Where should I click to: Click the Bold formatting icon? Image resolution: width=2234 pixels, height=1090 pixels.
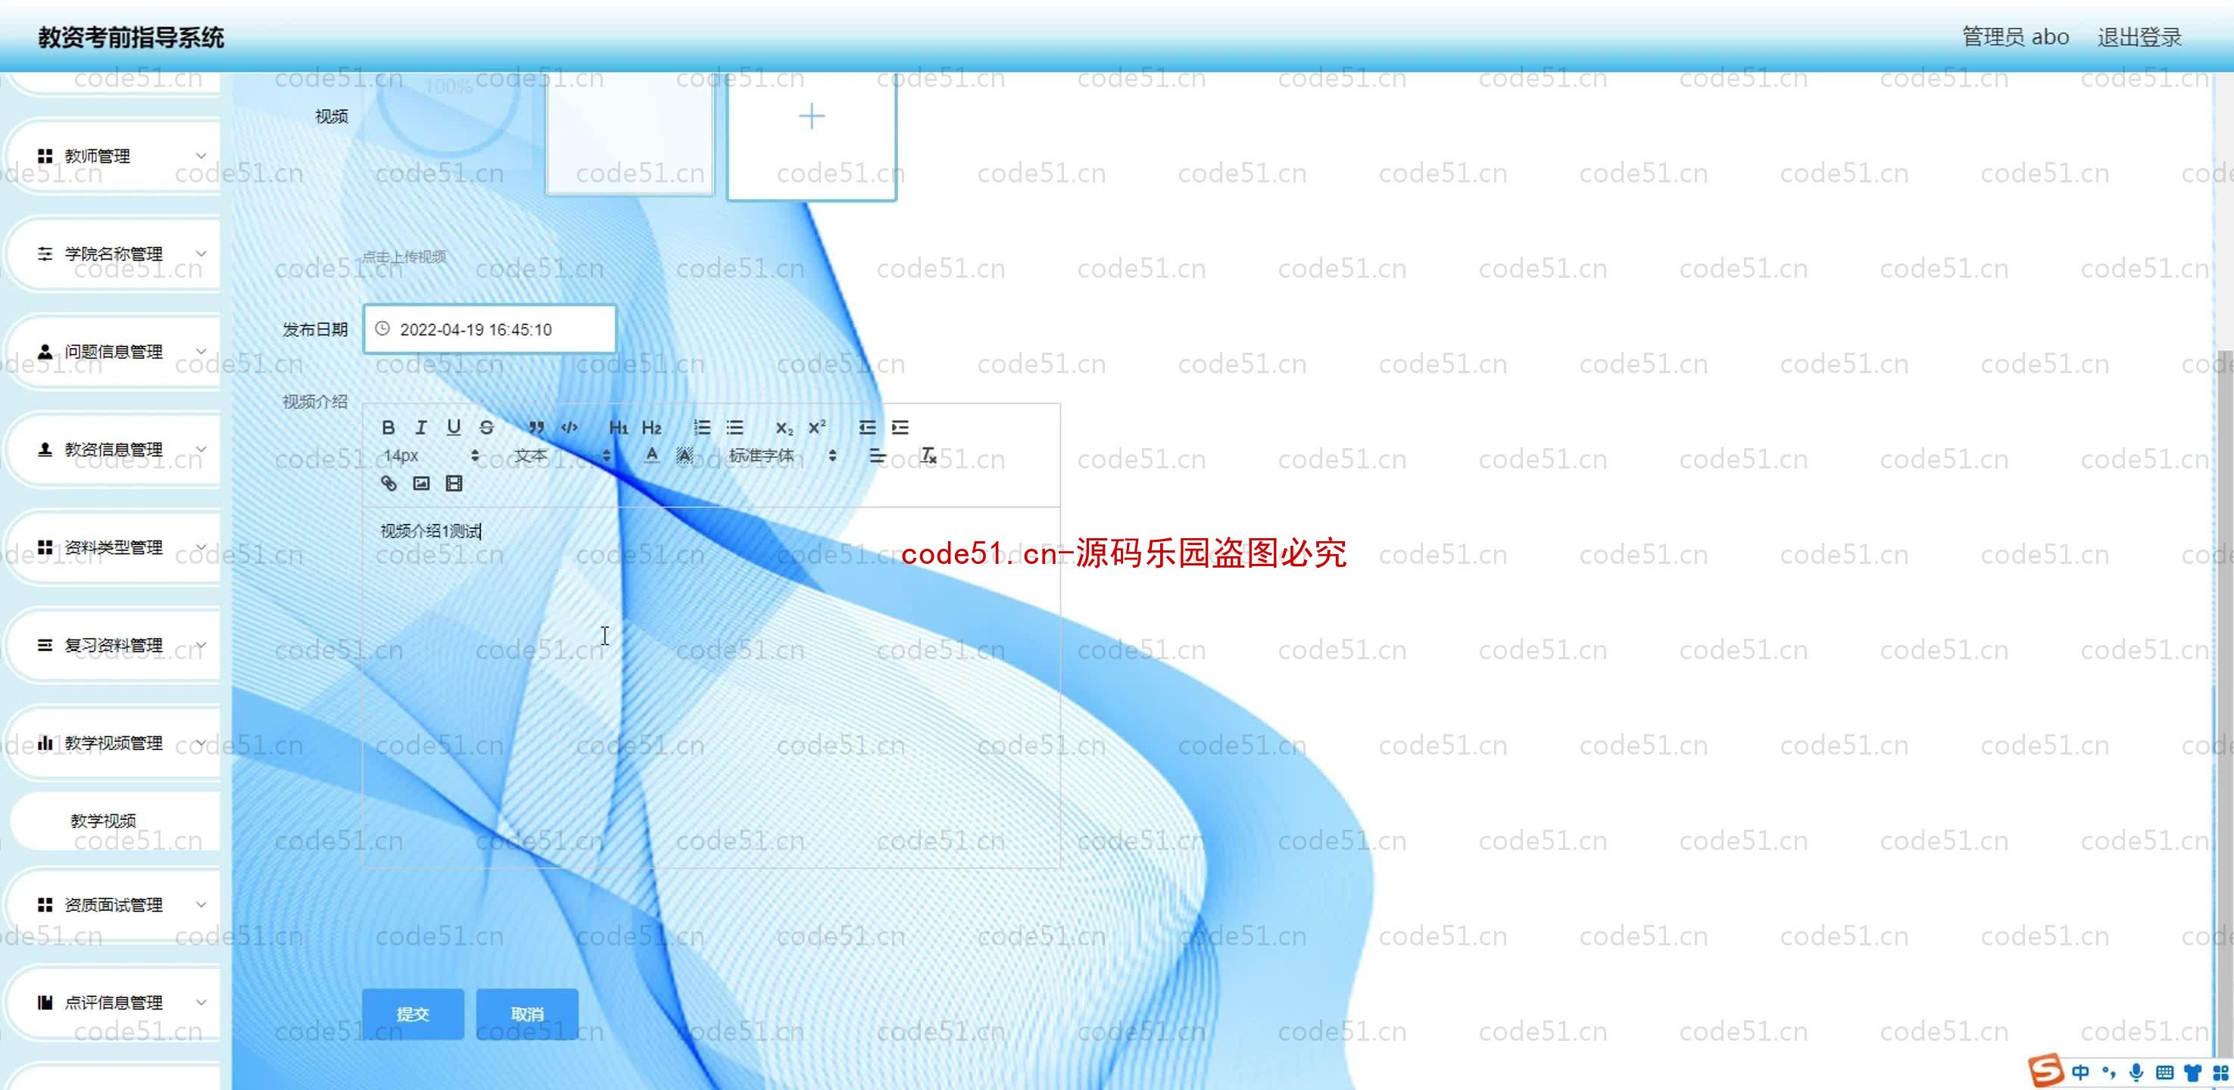point(388,426)
